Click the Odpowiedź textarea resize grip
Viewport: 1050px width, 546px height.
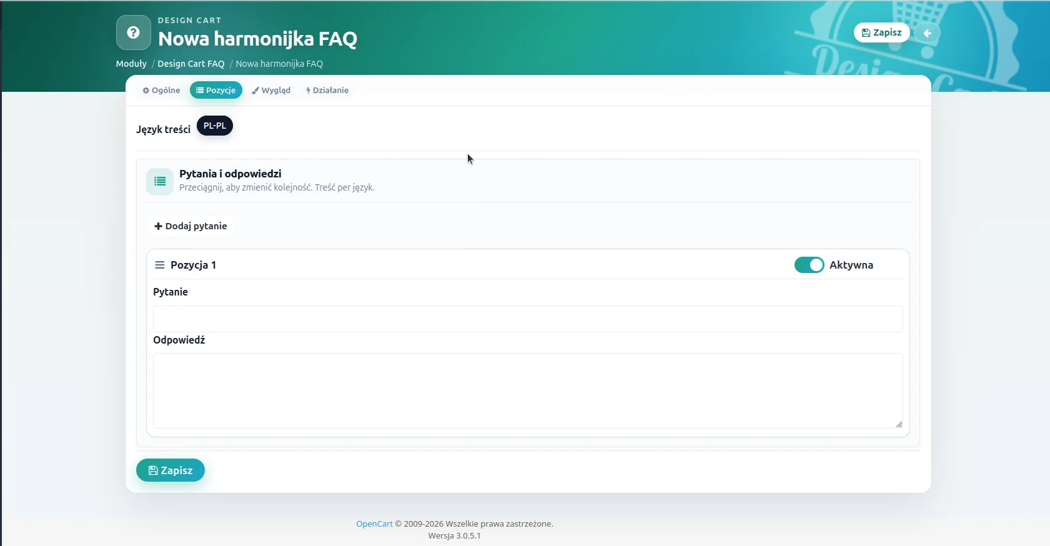pos(899,424)
